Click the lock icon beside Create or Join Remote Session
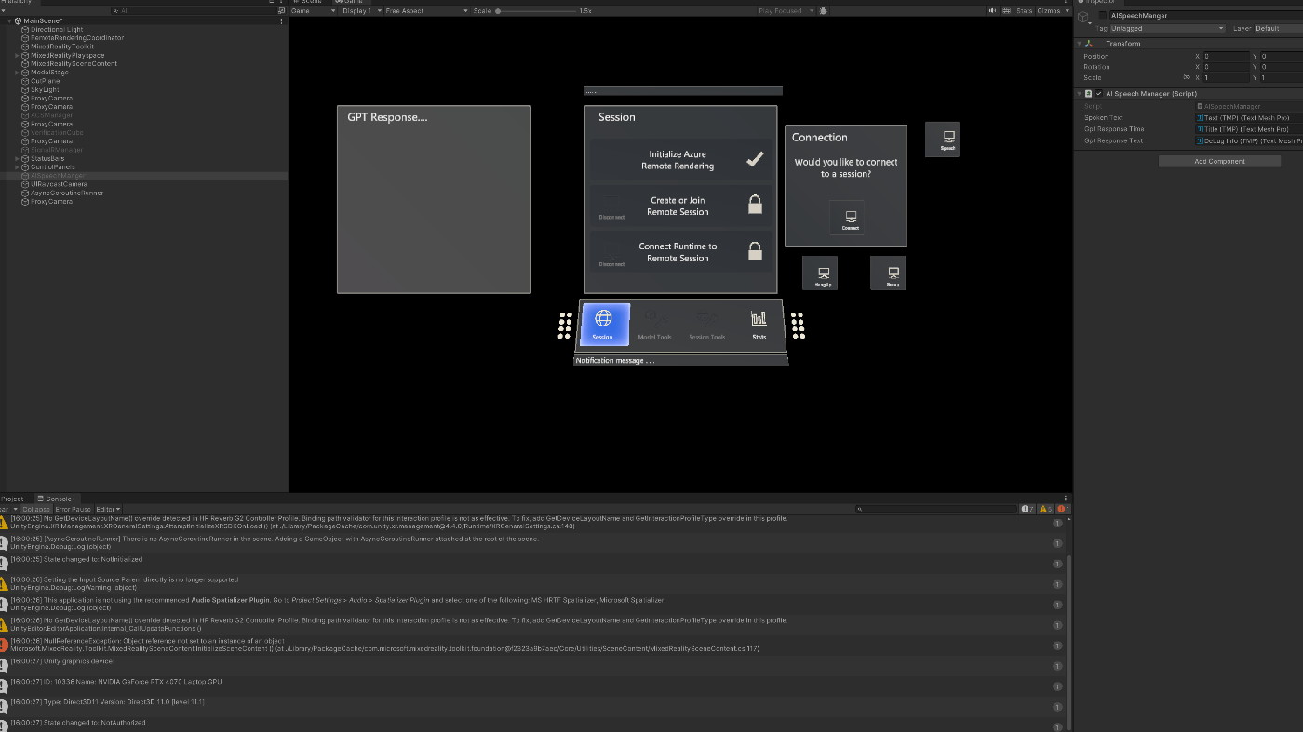1303x732 pixels. (x=755, y=205)
